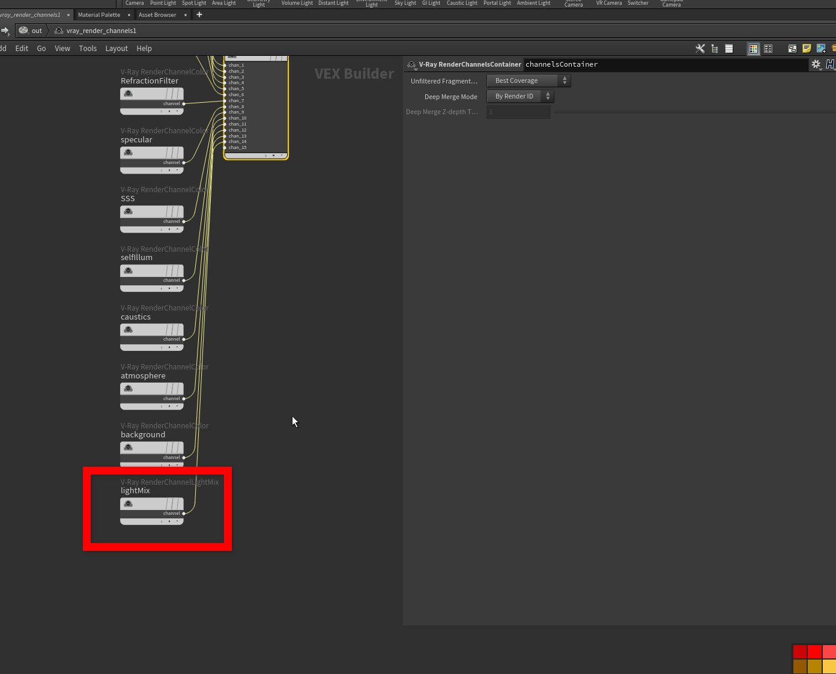The image size is (836, 674).
Task: Select the vray_render_channels1 path segment
Action: [x=95, y=31]
